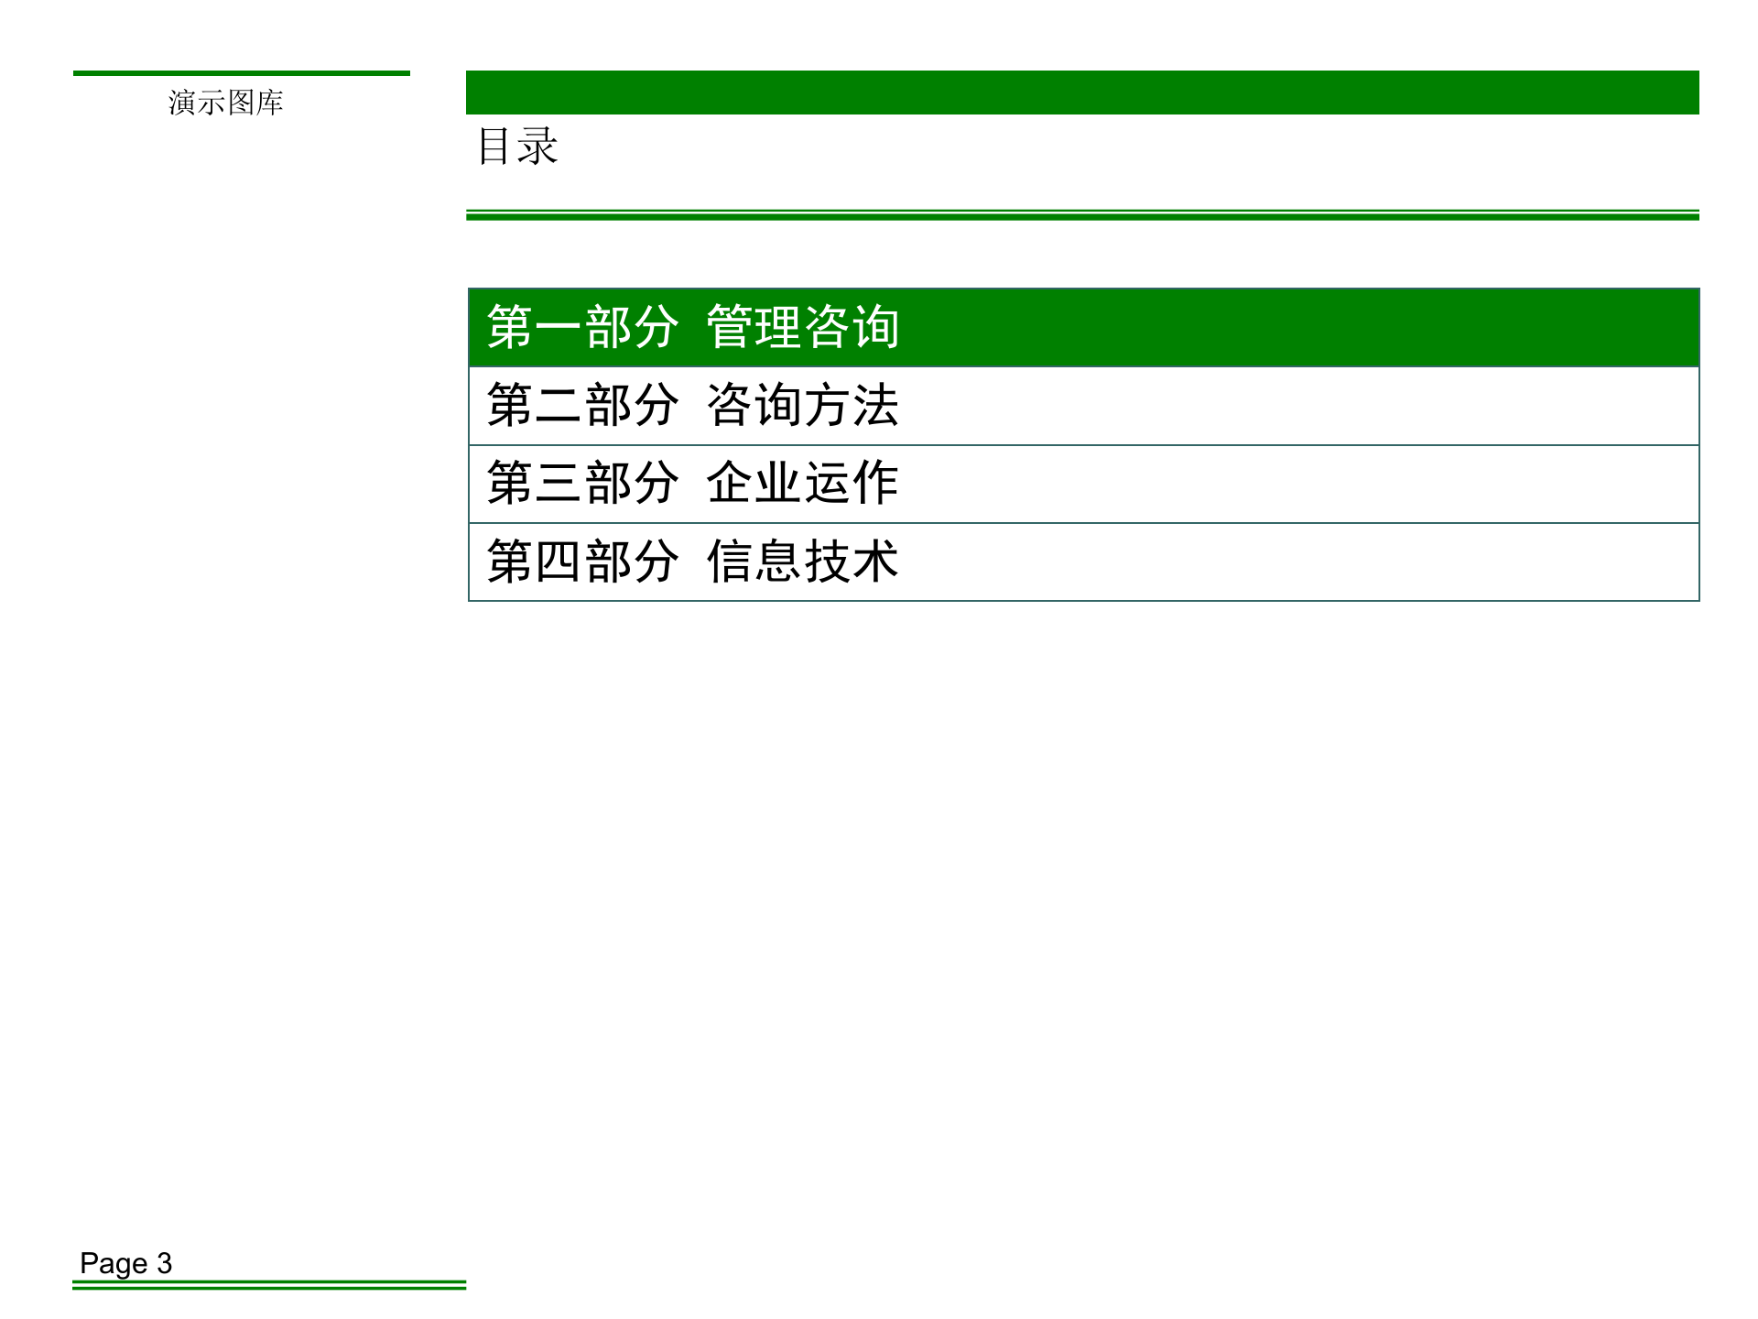Image resolution: width=1758 pixels, height=1319 pixels.
Task: Click the left margin area beside the contents table
Action: (x=275, y=440)
